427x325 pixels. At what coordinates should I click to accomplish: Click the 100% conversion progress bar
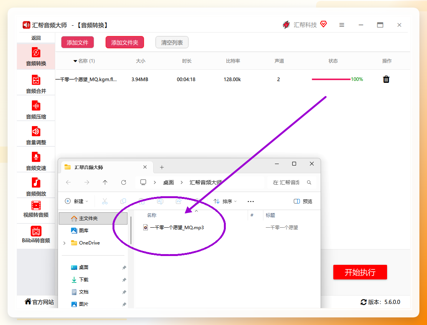[331, 79]
